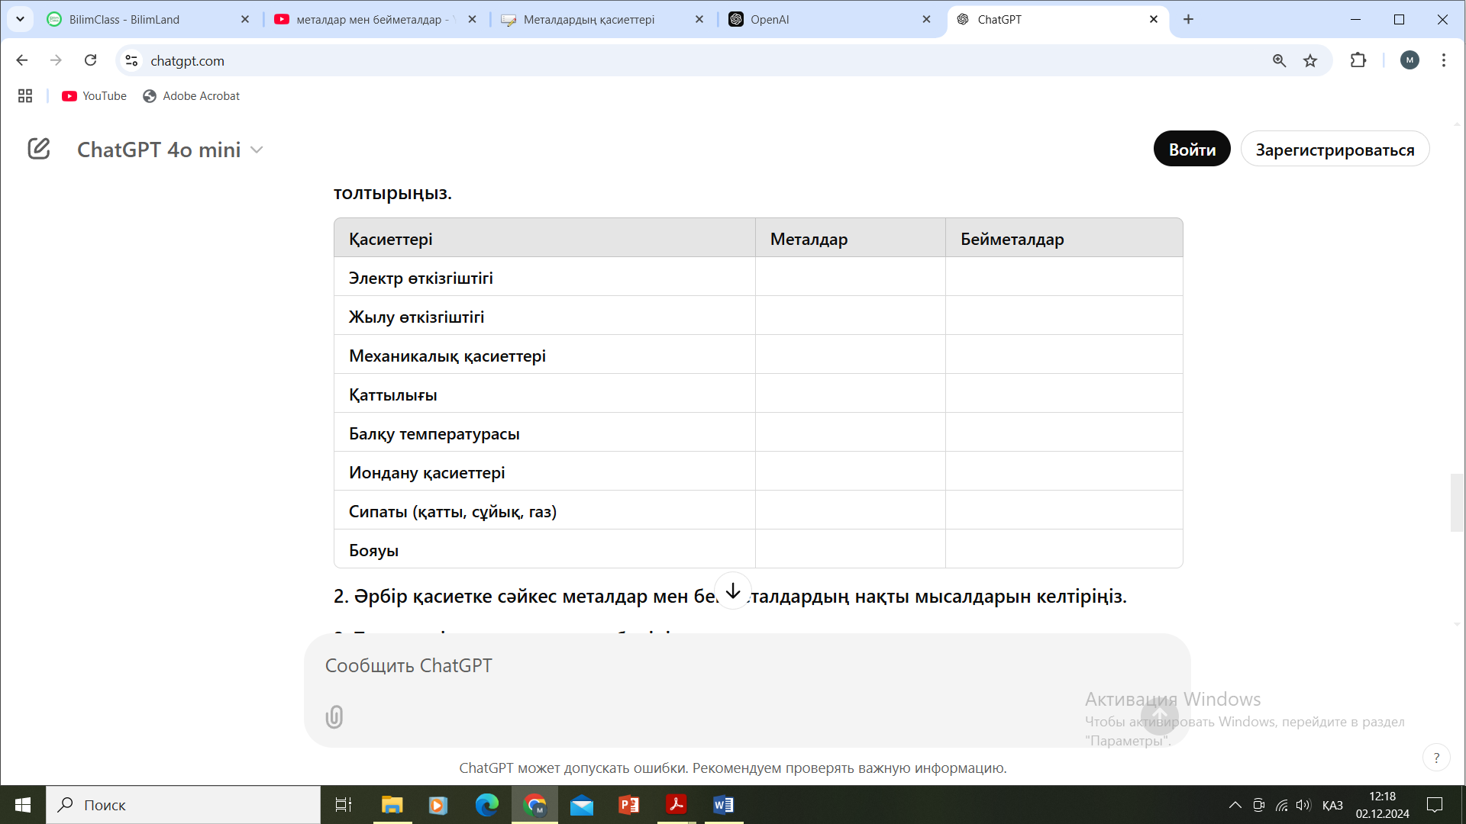The height and width of the screenshot is (824, 1466).
Task: Click the scroll-to-bottom arrow button
Action: click(733, 591)
